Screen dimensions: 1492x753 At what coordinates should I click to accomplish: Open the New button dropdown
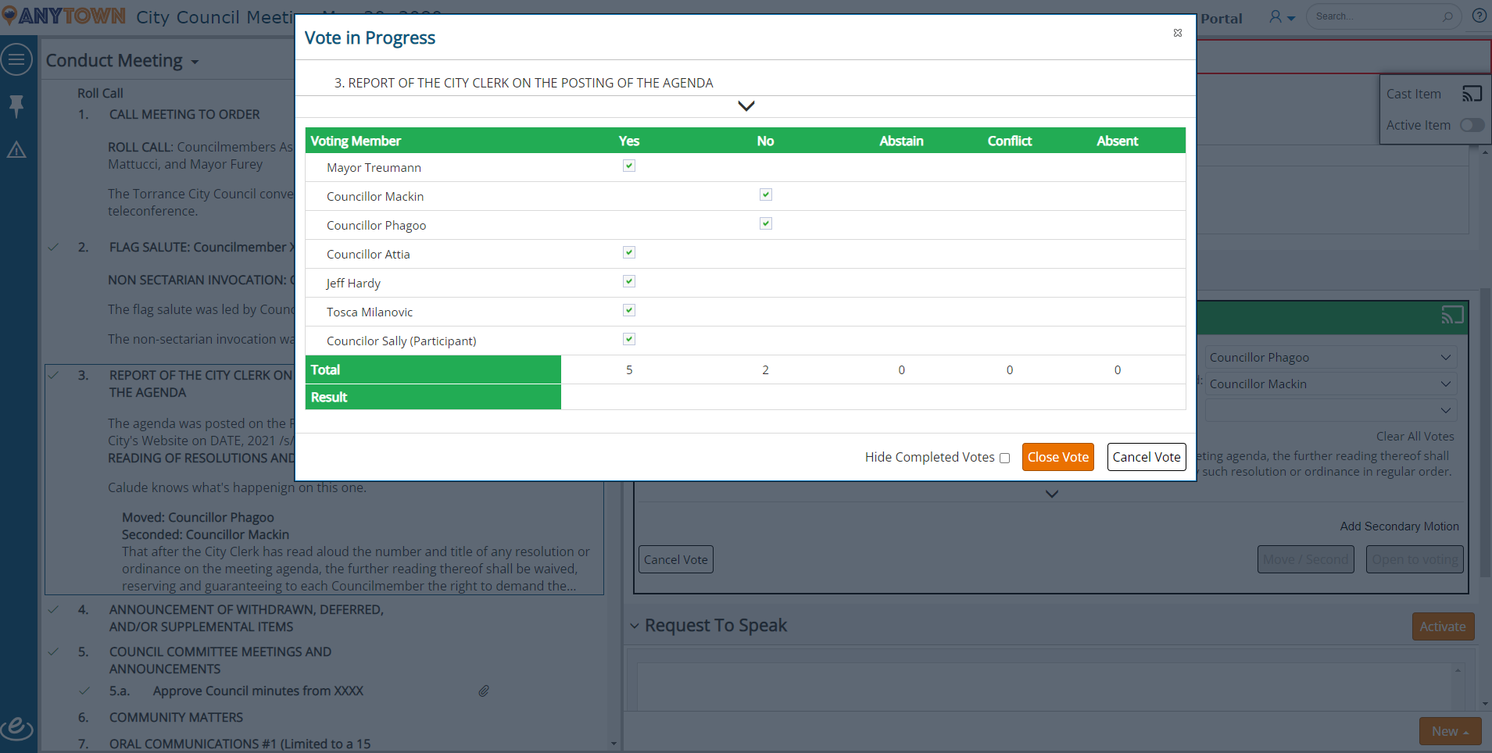tap(1451, 731)
